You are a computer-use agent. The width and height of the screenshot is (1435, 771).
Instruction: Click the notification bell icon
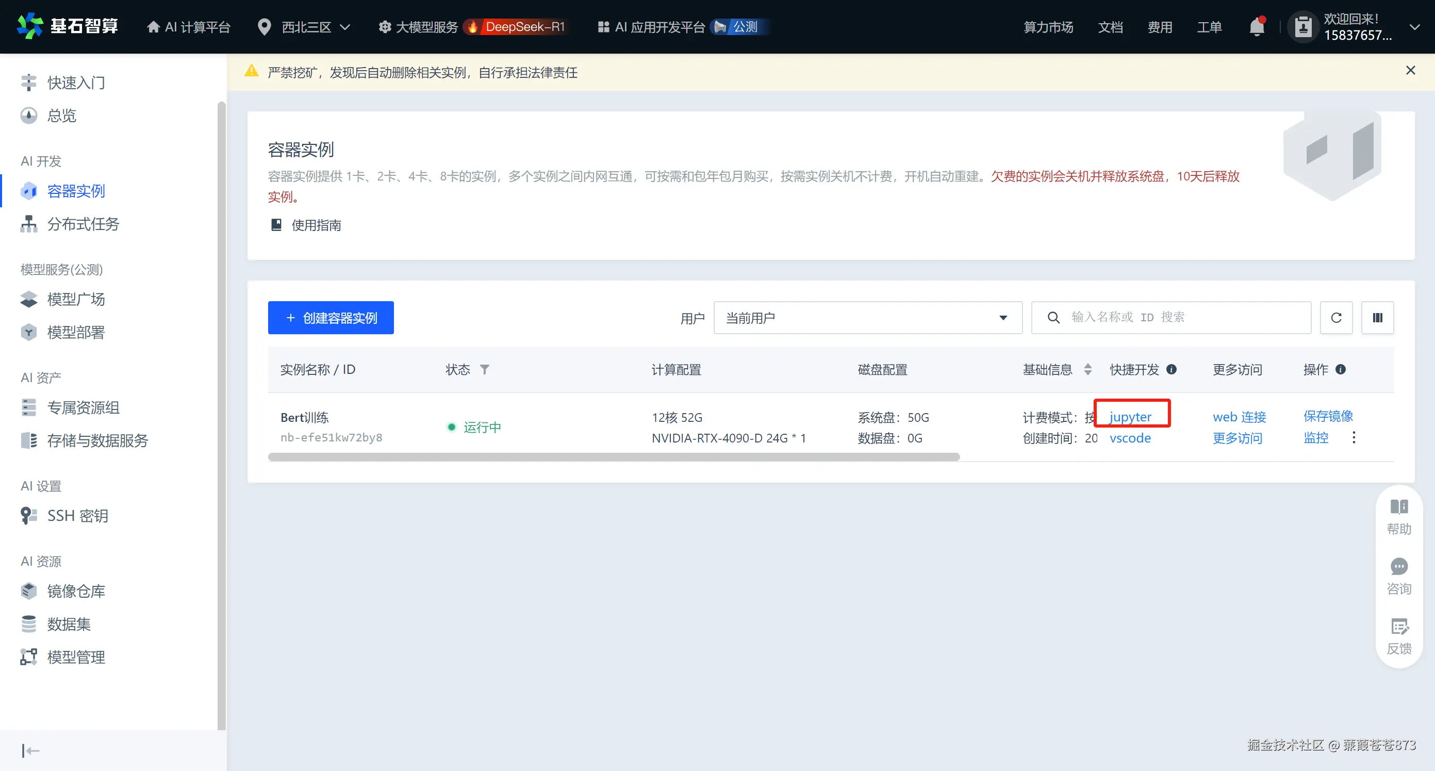pos(1256,27)
